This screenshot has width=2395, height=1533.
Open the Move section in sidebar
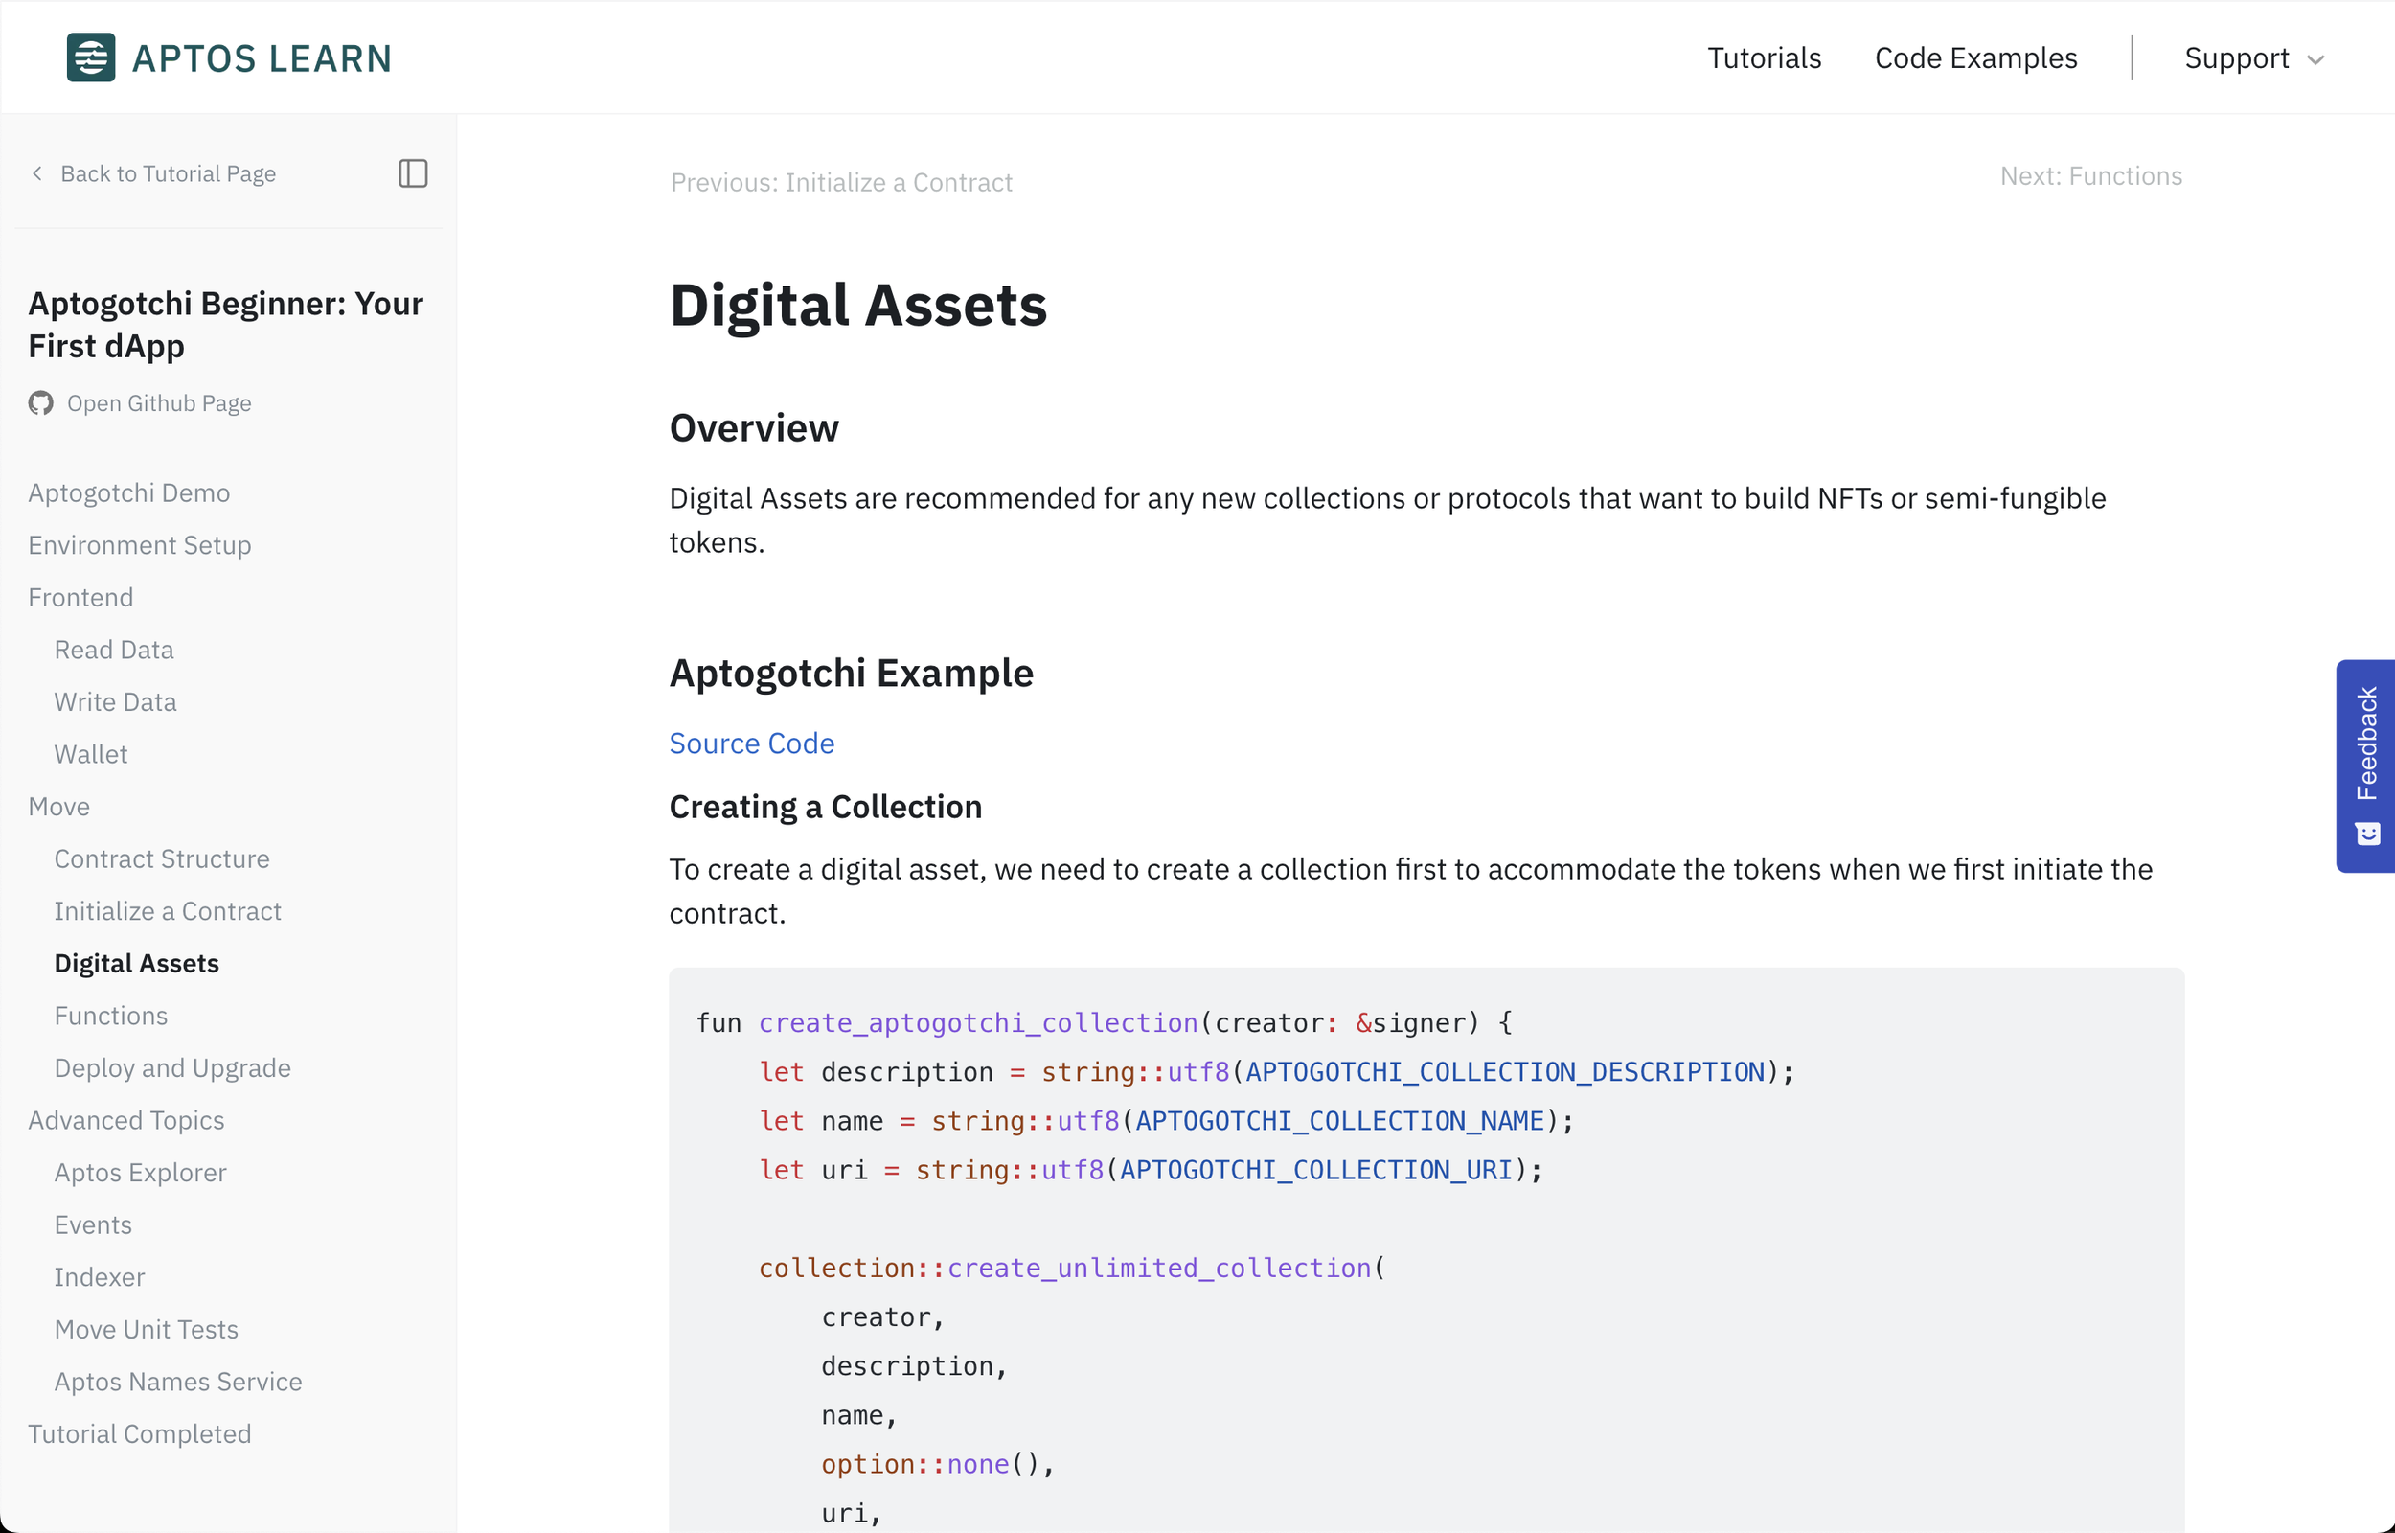coord(58,806)
